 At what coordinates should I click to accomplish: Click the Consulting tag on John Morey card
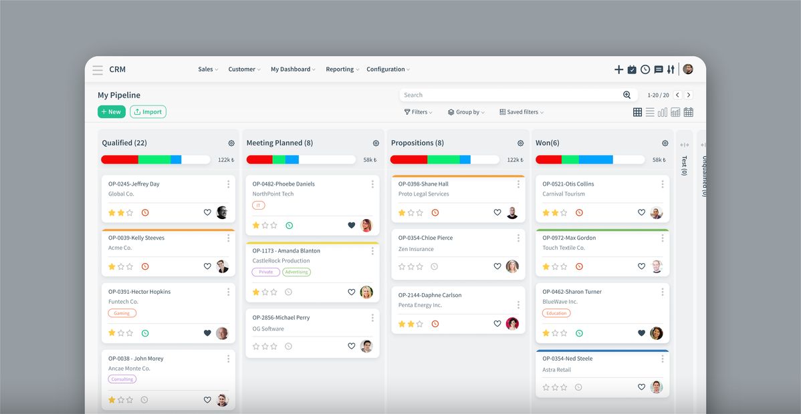(122, 379)
